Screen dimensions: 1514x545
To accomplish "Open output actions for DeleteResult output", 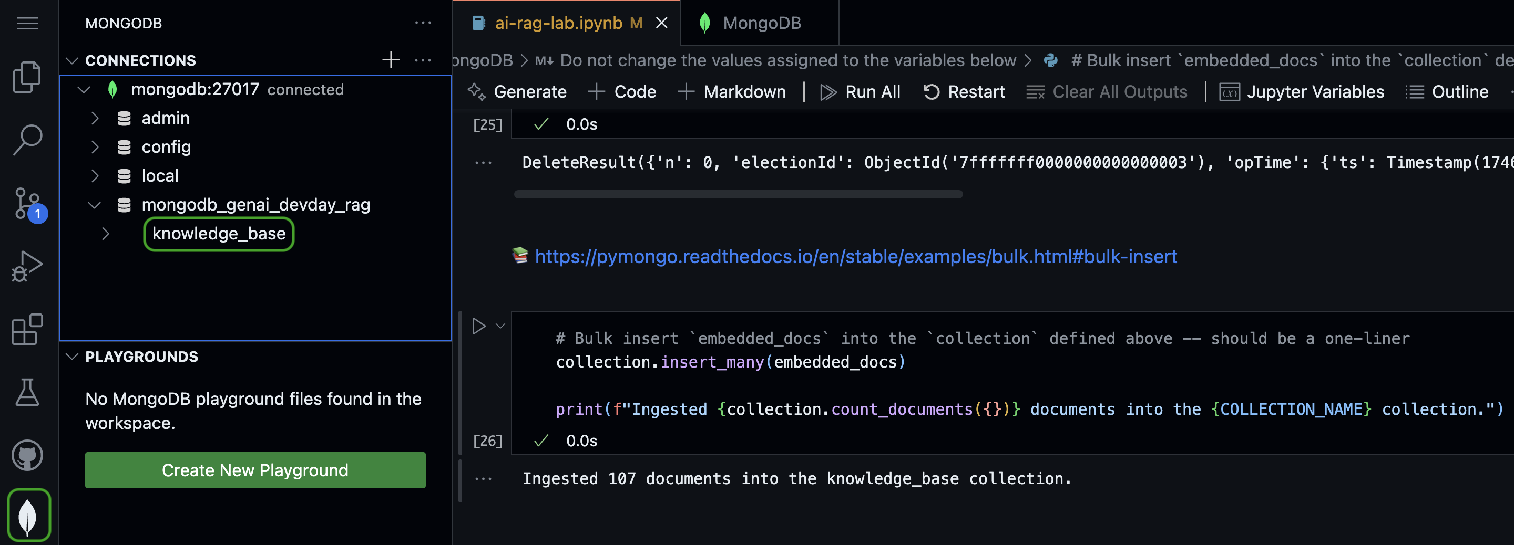I will [483, 163].
